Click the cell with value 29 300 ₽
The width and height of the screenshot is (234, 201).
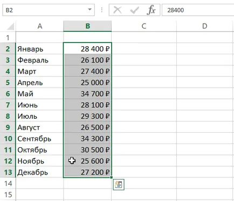coord(87,116)
